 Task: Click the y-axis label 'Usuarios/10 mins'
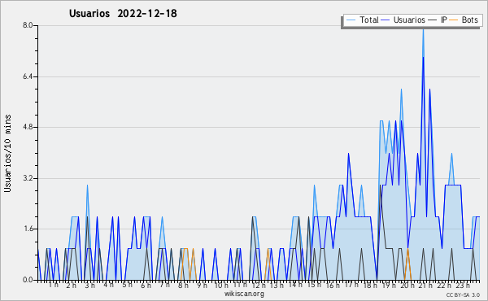(7, 154)
